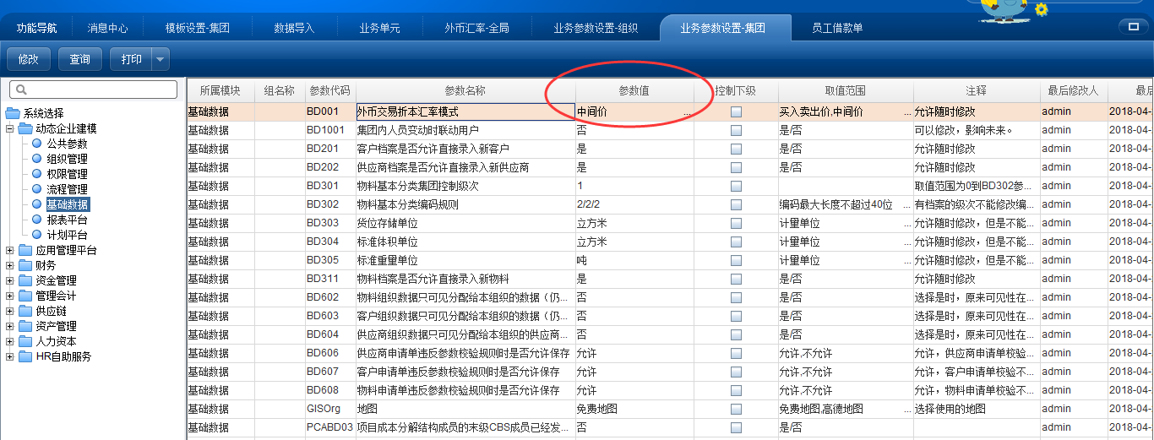
Task: Select 公共参数 tree node
Action: tap(68, 144)
